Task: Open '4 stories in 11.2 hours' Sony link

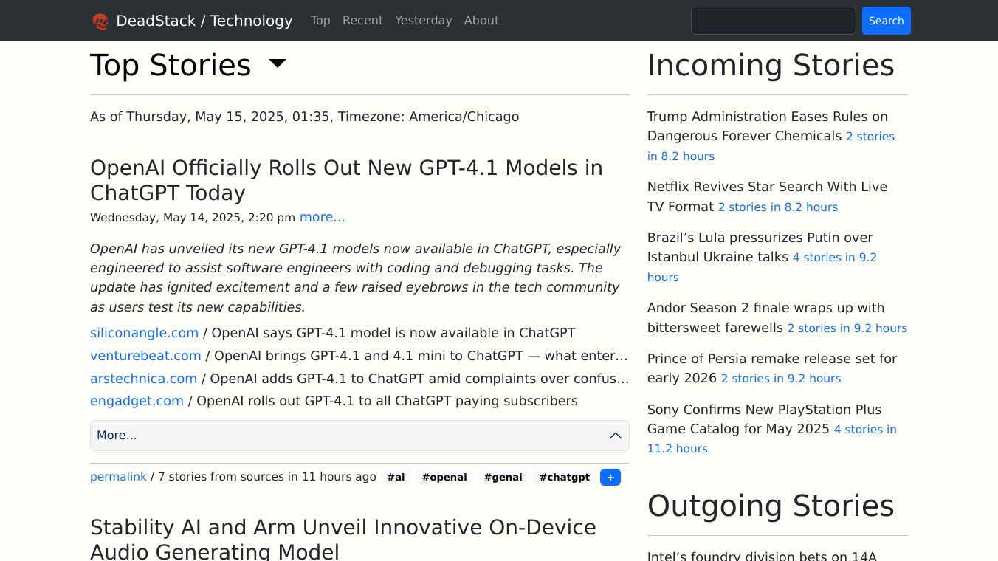Action: 771,438
